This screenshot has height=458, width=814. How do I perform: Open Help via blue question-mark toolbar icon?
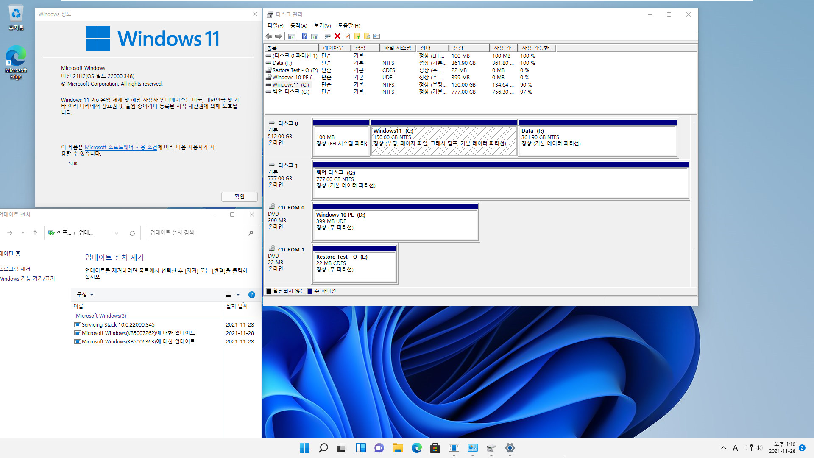(304, 36)
